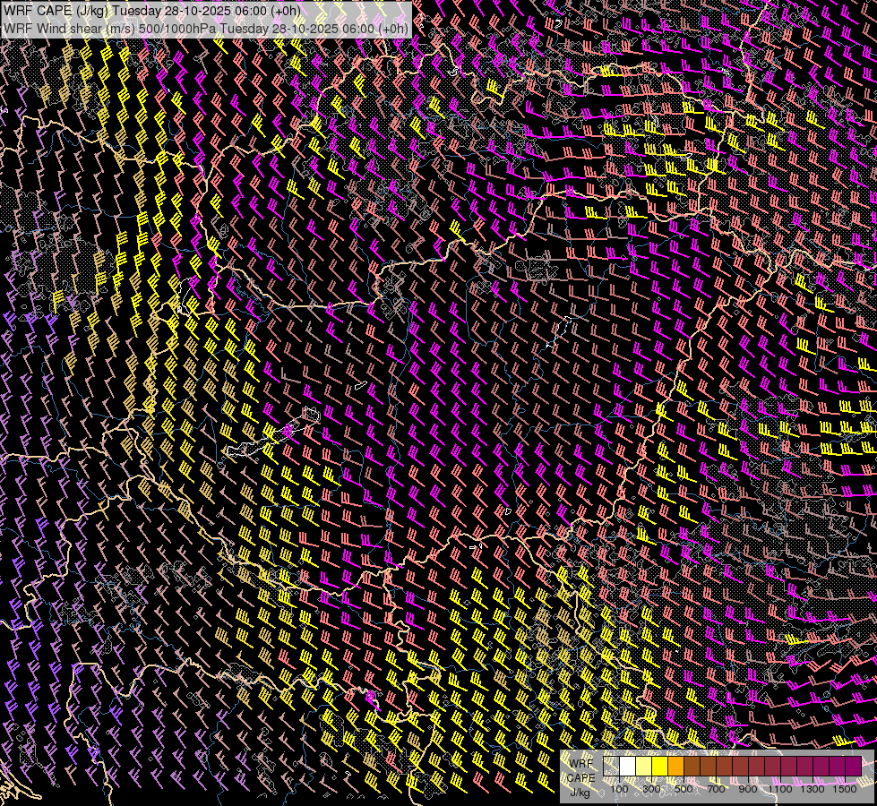This screenshot has width=877, height=806.
Task: Click the 900 value on the legend
Action: (x=748, y=789)
